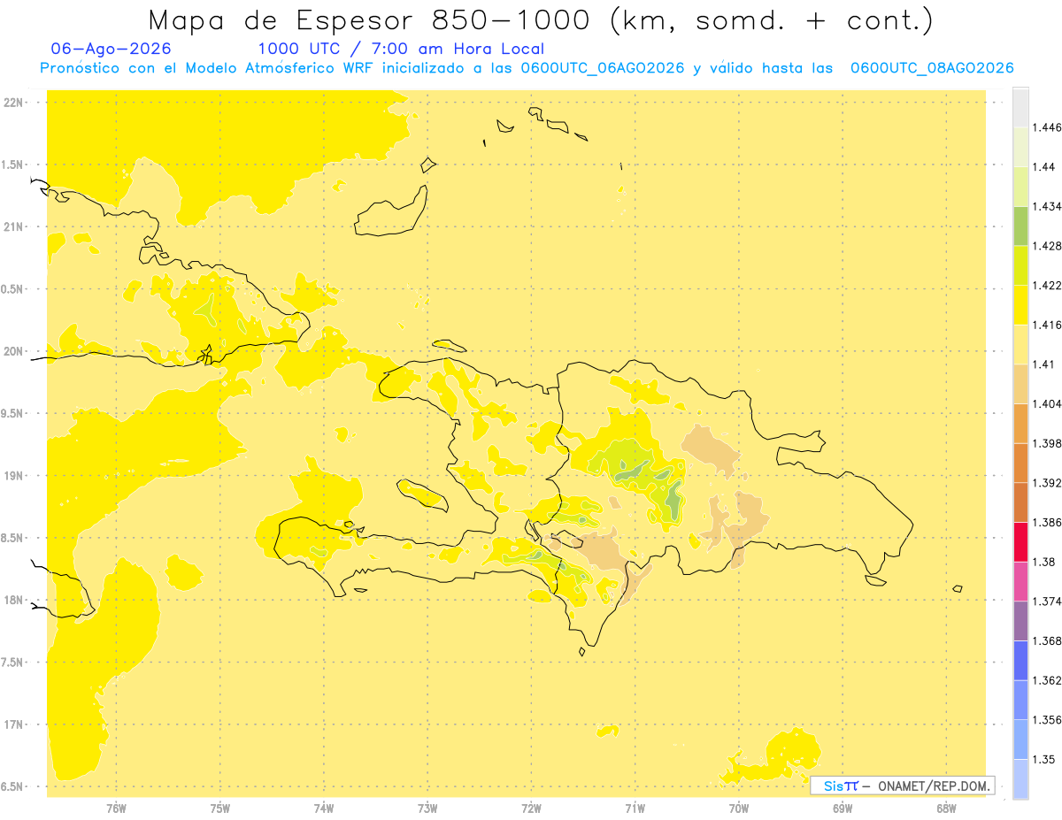Click the longitude label "72W"
Viewport: 1062px width, 820px height.
point(531,809)
